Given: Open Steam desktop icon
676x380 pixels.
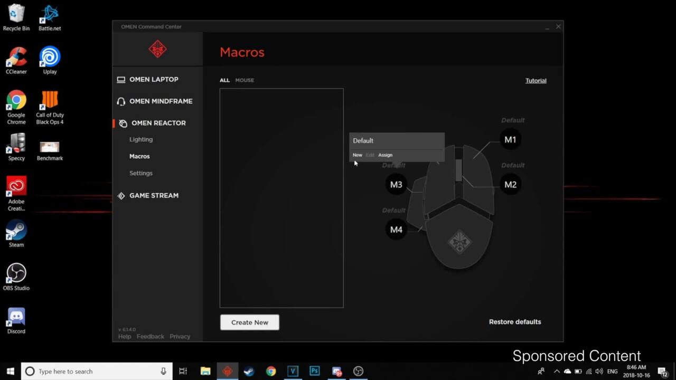Looking at the screenshot, I should pos(16,234).
